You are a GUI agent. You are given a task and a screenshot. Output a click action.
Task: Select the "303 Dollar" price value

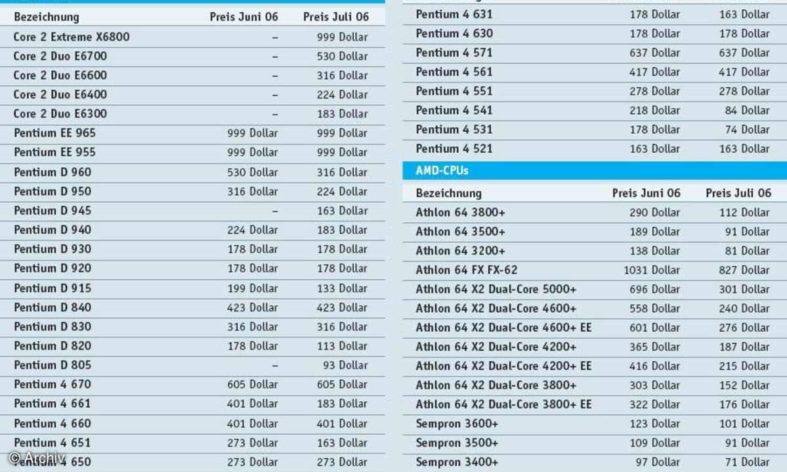pyautogui.click(x=654, y=385)
